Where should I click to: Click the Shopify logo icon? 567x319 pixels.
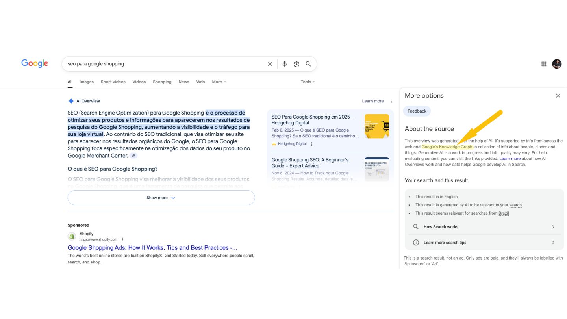tap(72, 236)
